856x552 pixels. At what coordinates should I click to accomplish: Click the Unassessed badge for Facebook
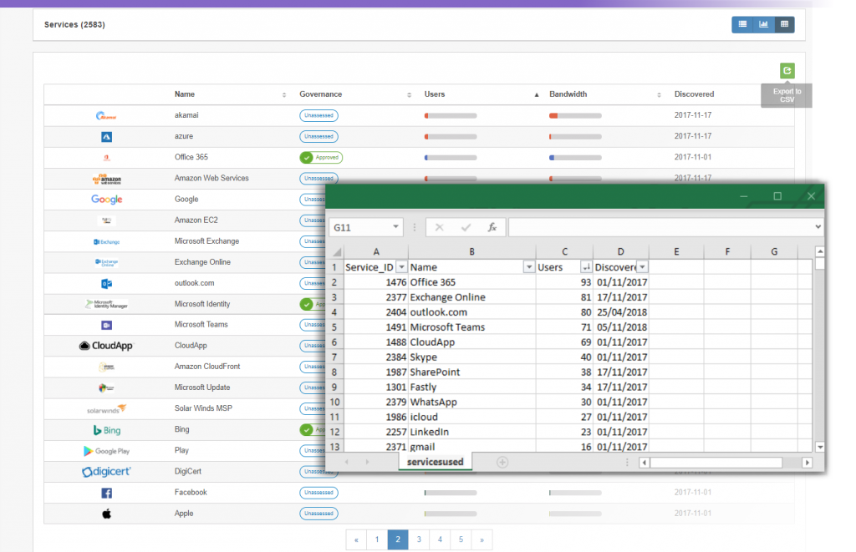point(318,493)
